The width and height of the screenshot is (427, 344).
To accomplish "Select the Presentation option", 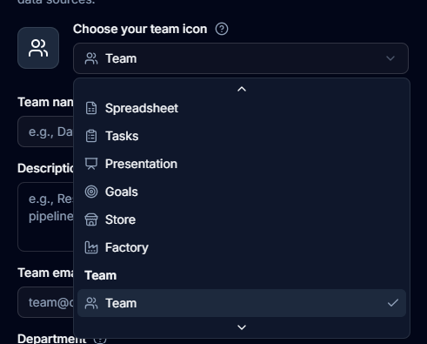I will 242,164.
